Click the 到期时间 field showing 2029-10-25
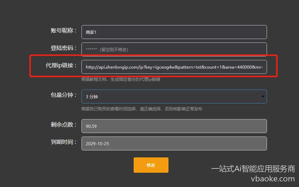This screenshot has width=299, height=187. pyautogui.click(x=174, y=143)
